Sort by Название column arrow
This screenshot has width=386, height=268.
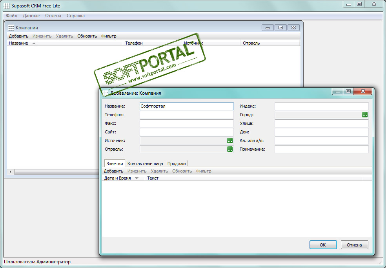click(34, 43)
